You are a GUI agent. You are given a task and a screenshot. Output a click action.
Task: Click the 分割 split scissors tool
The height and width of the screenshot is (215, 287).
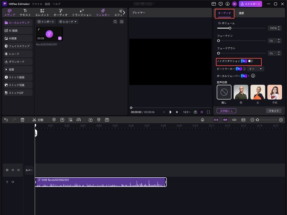[x=38, y=120]
